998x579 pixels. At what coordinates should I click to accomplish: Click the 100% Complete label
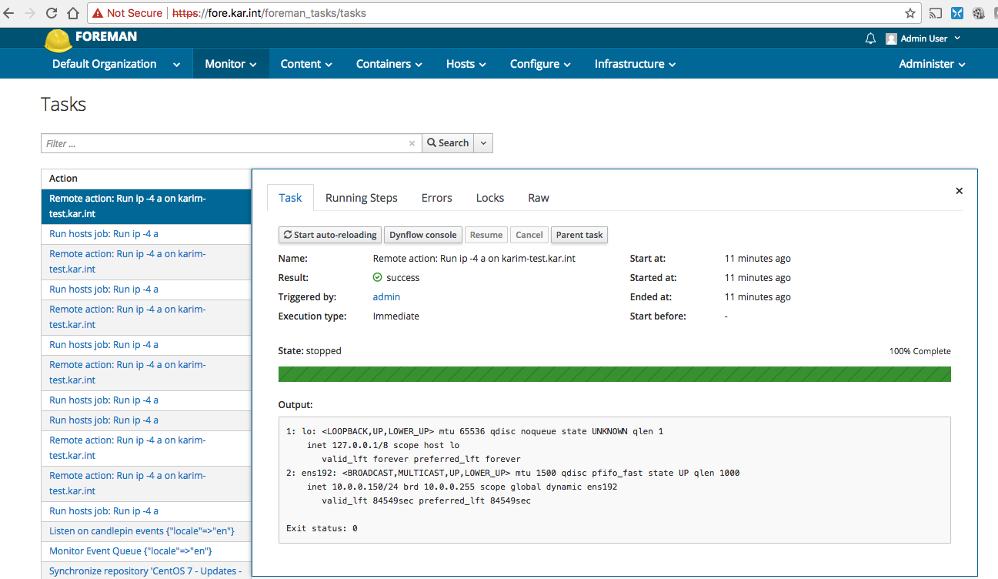(x=920, y=351)
